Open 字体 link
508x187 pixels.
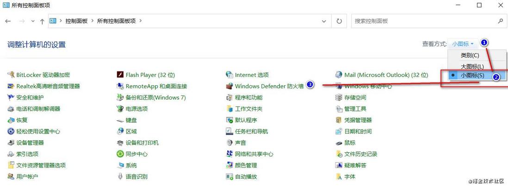(350, 177)
